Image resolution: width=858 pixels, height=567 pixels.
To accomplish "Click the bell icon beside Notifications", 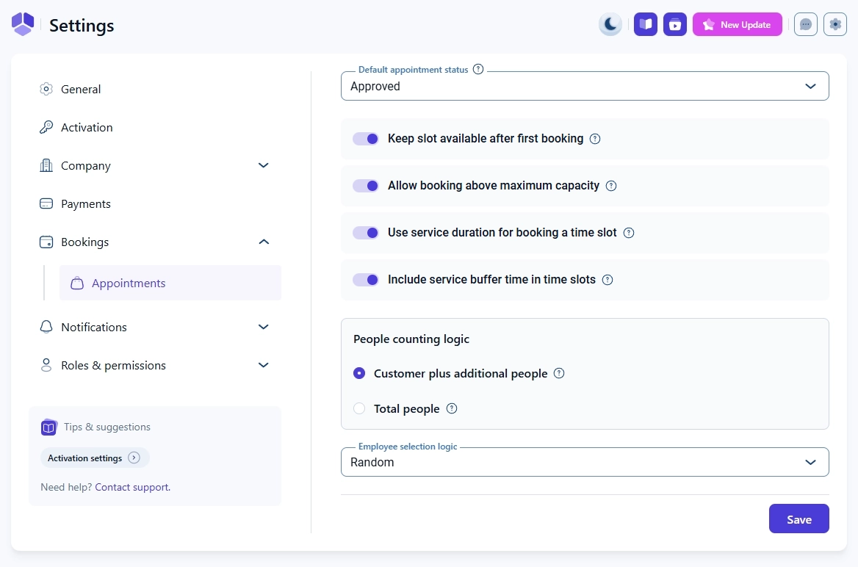I will coord(46,327).
